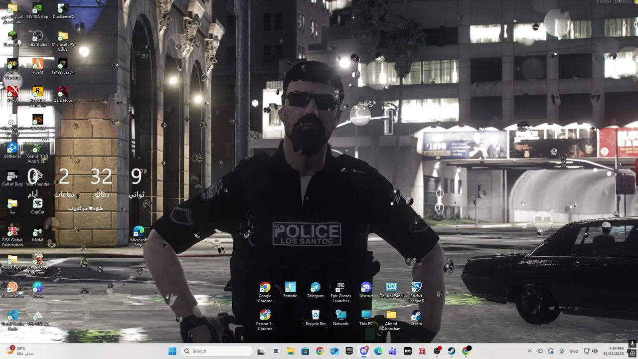The width and height of the screenshot is (638, 359).
Task: Switch to Steam in the taskbar
Action: 452,351
